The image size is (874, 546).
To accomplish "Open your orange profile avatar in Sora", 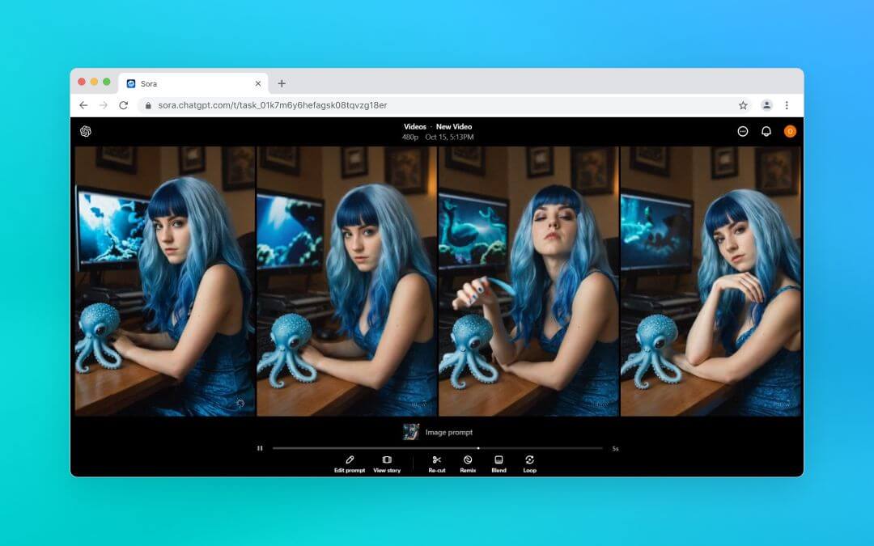I will point(790,131).
